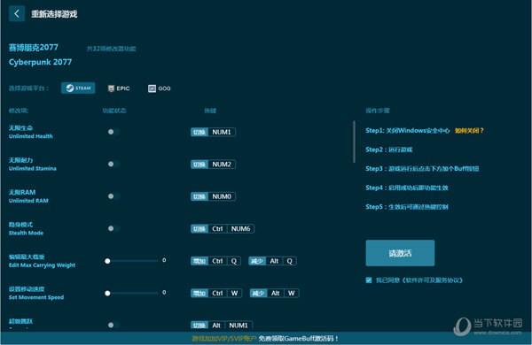Select the Epic platform
532x345 pixels.
click(119, 88)
